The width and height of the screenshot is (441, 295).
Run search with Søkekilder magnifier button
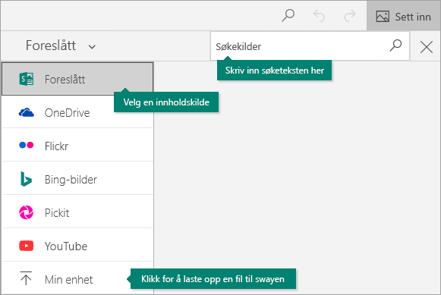pyautogui.click(x=395, y=46)
